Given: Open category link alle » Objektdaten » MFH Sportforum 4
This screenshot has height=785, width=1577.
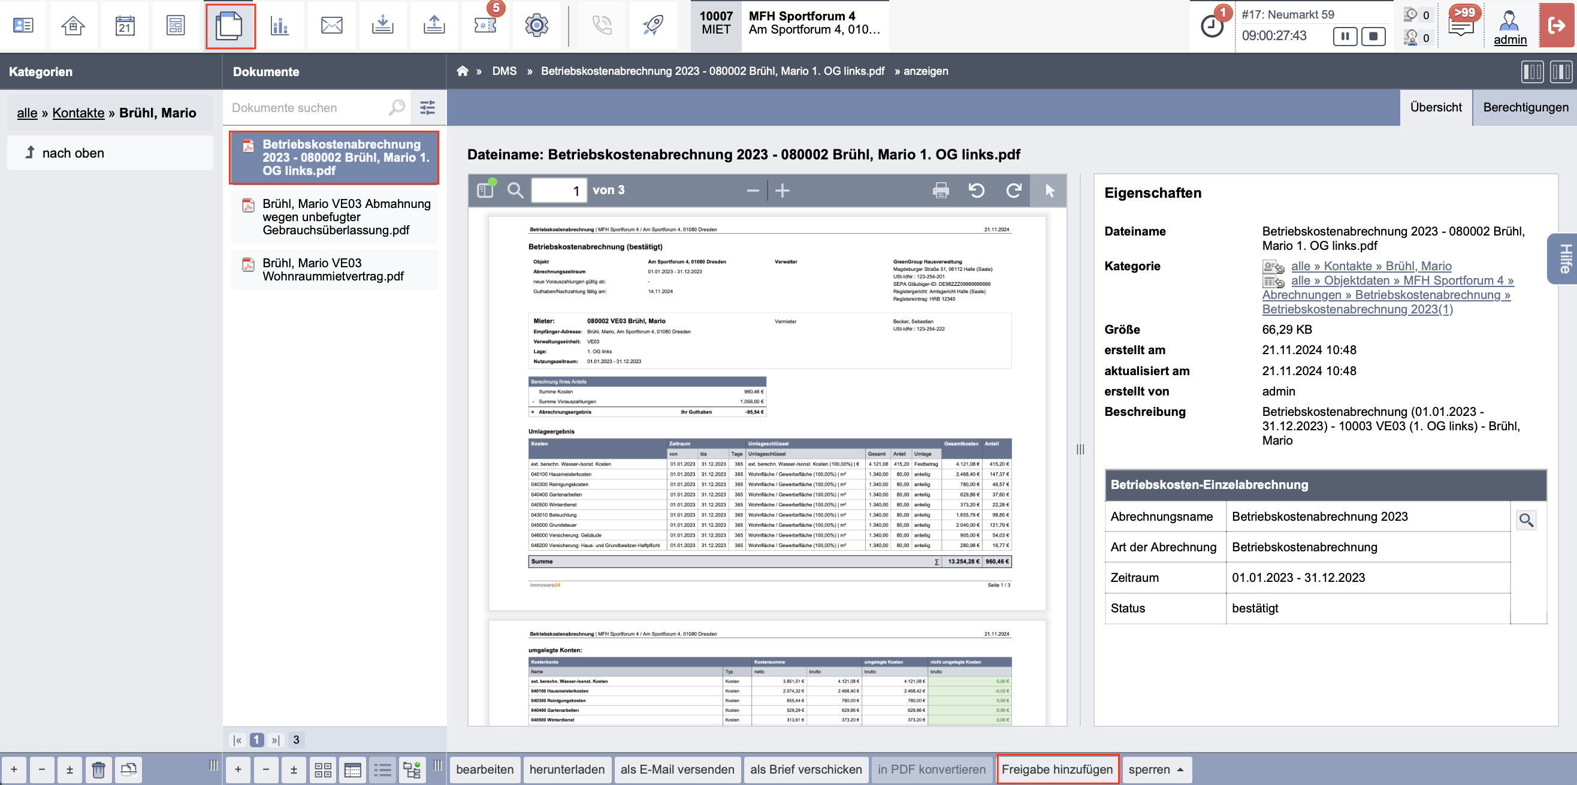Looking at the screenshot, I should click(1403, 280).
